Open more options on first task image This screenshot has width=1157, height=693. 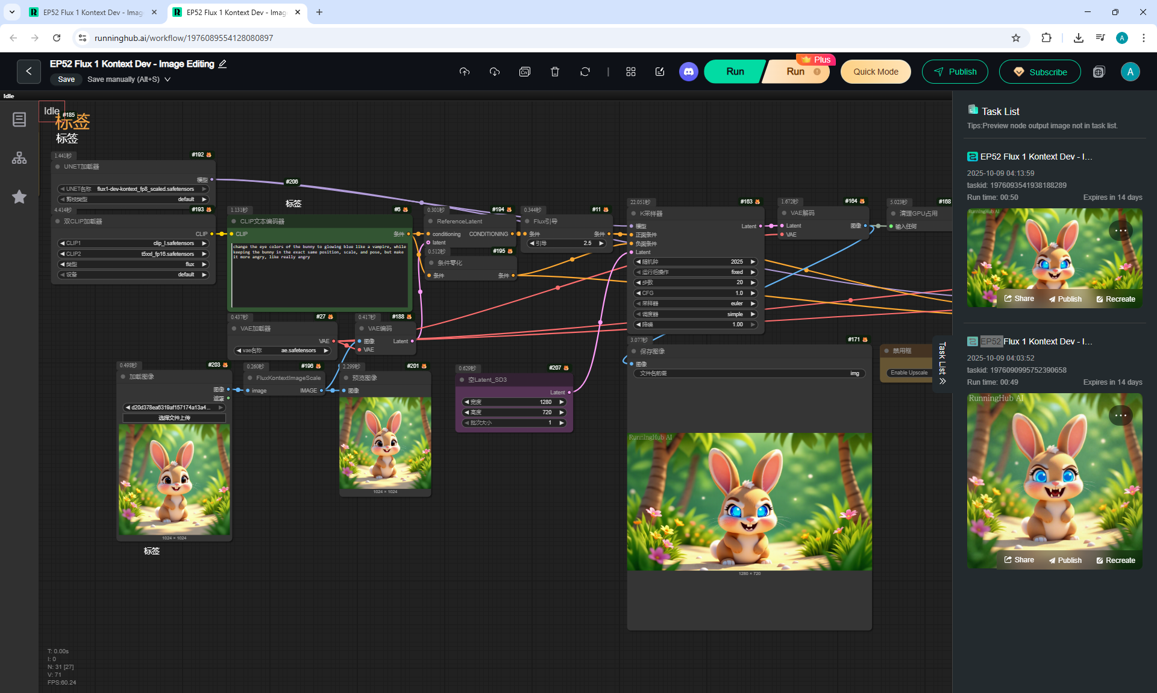coord(1120,231)
